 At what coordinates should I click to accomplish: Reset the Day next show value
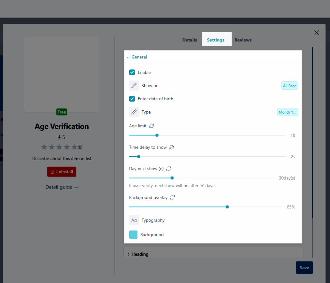tap(169, 169)
